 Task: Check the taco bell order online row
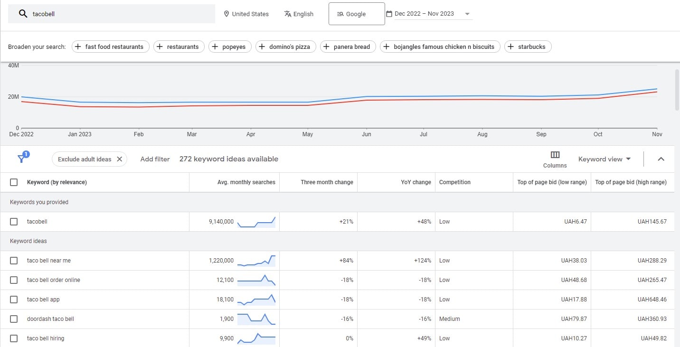(x=14, y=280)
